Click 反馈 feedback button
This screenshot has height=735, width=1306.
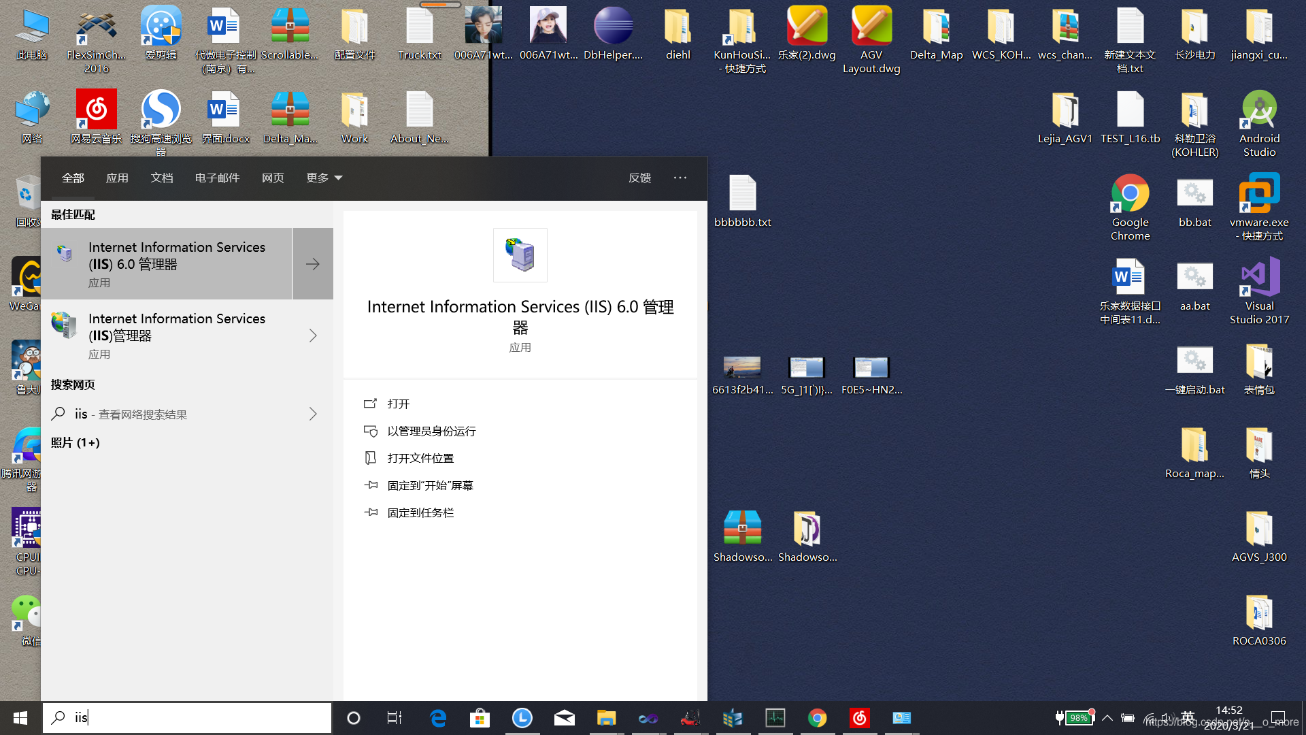(x=640, y=178)
